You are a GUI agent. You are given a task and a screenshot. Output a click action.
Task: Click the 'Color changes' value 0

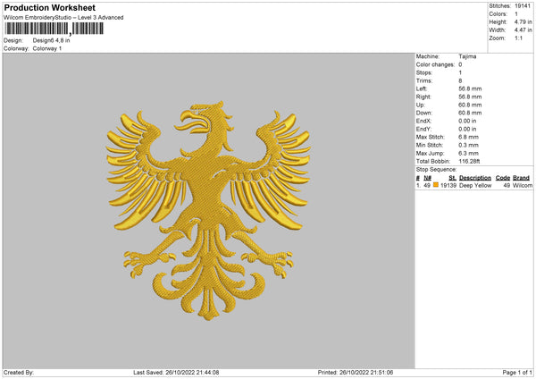coord(460,64)
